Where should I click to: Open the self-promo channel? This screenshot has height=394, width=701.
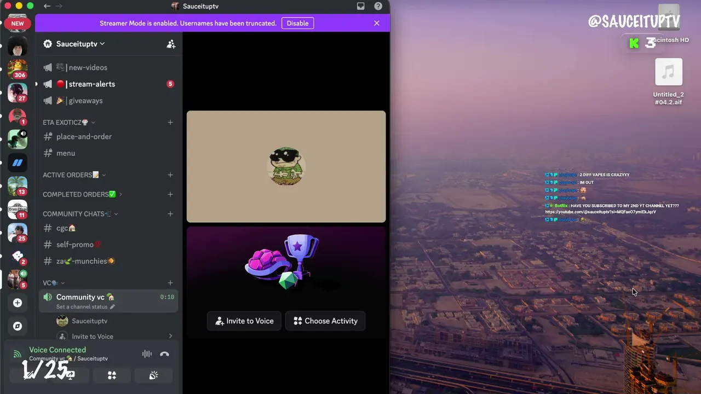click(x=108, y=245)
